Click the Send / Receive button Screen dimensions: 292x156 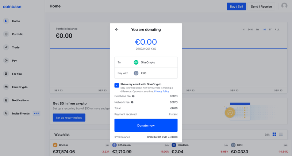tap(261, 7)
